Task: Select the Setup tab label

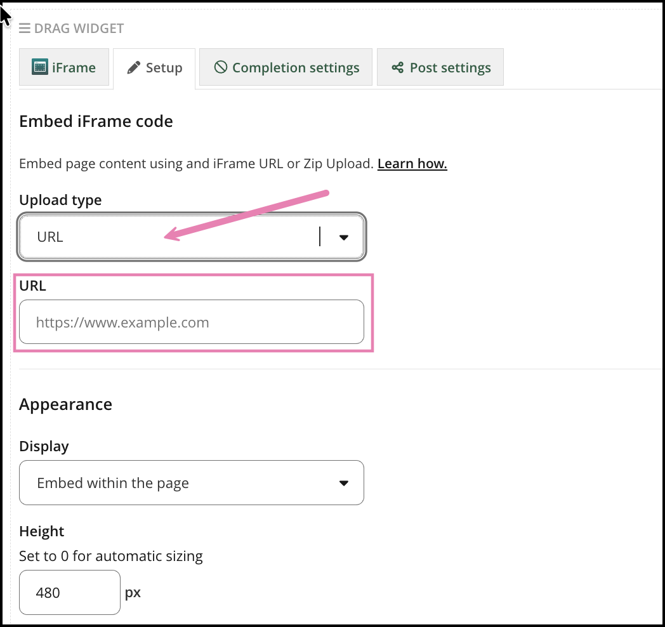Action: tap(164, 68)
